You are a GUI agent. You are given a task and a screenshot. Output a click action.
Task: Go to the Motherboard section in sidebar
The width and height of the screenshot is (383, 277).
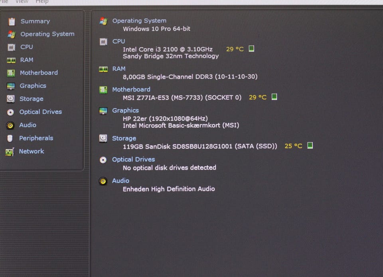point(39,72)
